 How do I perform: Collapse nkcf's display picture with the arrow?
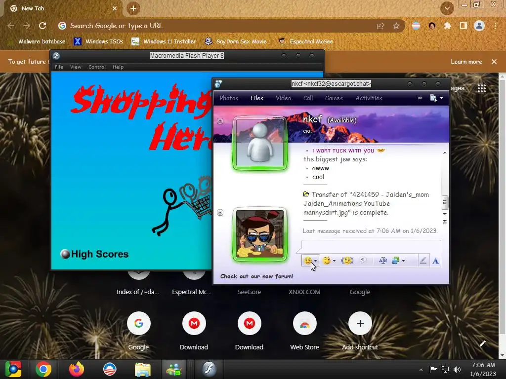(220, 121)
